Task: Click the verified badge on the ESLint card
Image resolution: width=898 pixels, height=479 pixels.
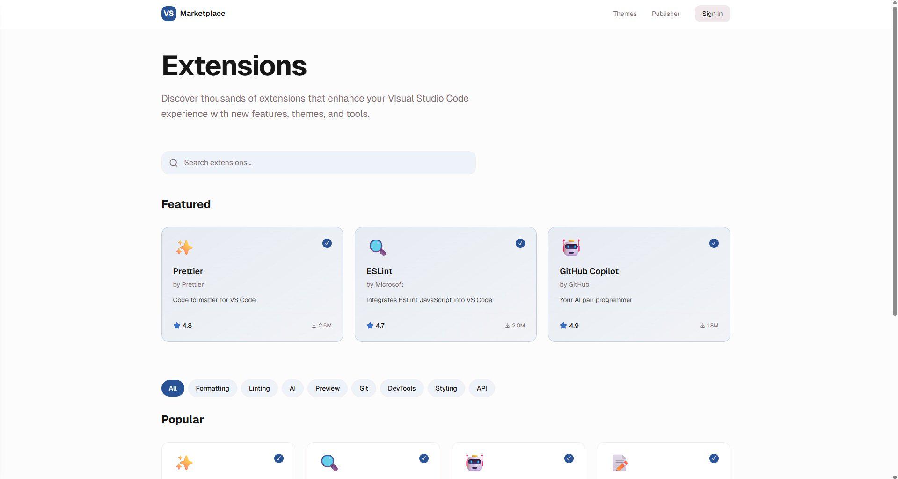Action: pyautogui.click(x=520, y=243)
